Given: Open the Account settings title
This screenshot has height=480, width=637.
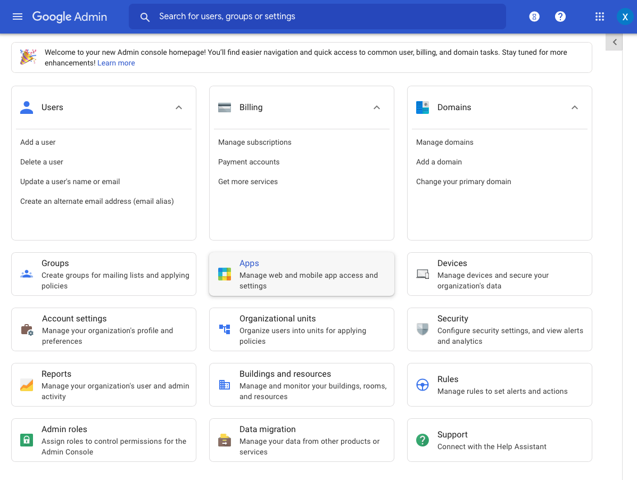Looking at the screenshot, I should [75, 318].
